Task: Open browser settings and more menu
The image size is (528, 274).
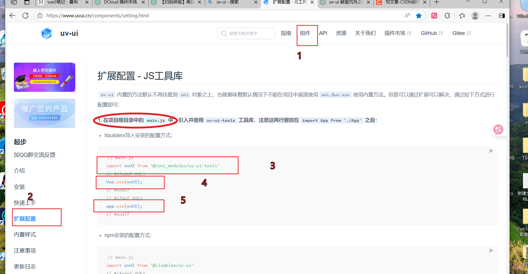Action: click(488, 16)
